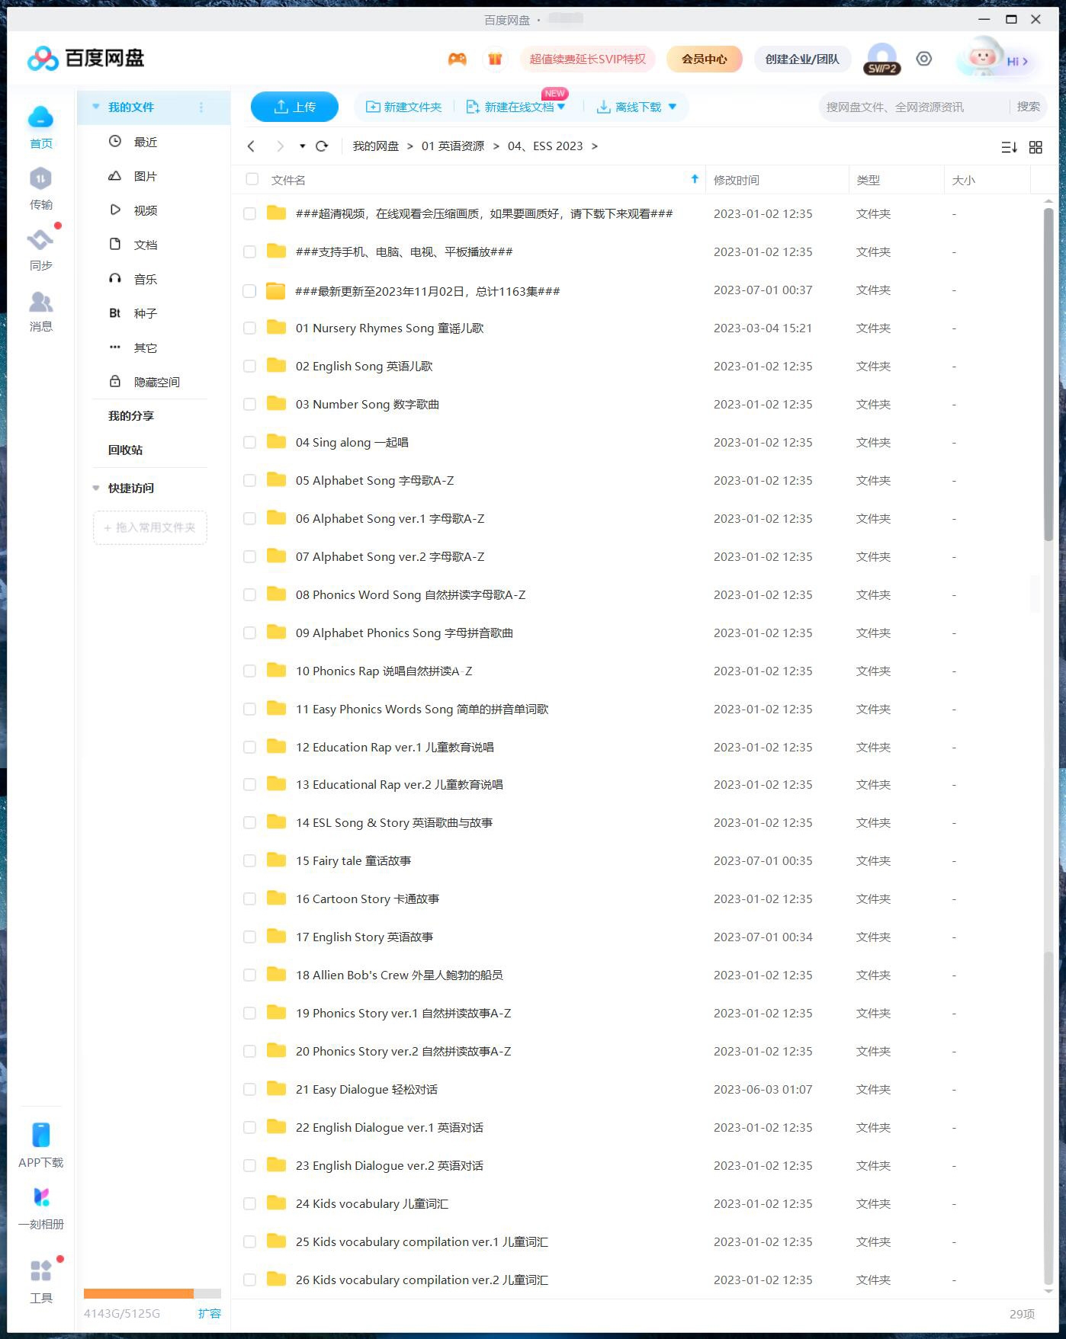Check the box for 04 Sing along 一起唱

(x=249, y=443)
